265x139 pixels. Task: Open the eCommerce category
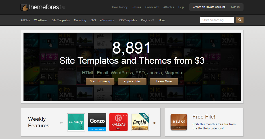tap(107, 20)
